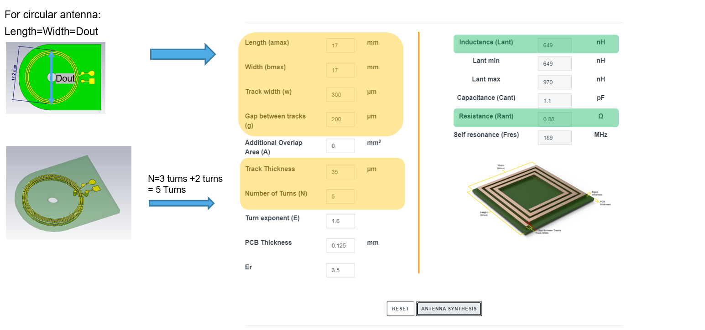Click the Lant max value box
The width and height of the screenshot is (705, 330).
tap(554, 82)
